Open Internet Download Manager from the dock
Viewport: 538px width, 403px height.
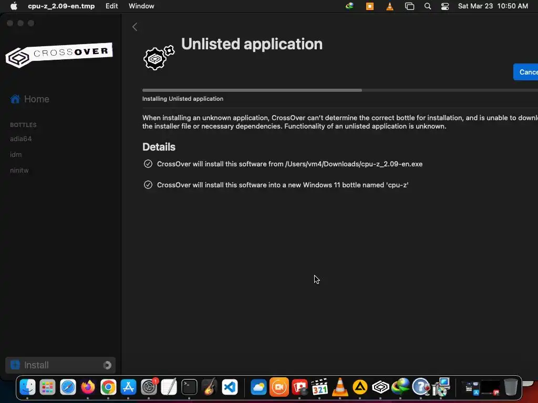(x=400, y=387)
